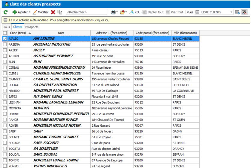Image resolution: width=251 pixels, height=168 pixels.
Task: Select the SA DUPRAT AUTOMATION name
Action: point(61,85)
